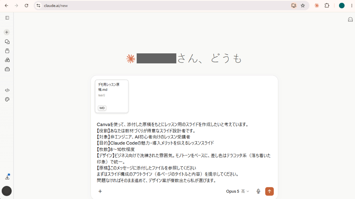Open the install app icon in address bar

pos(293,5)
